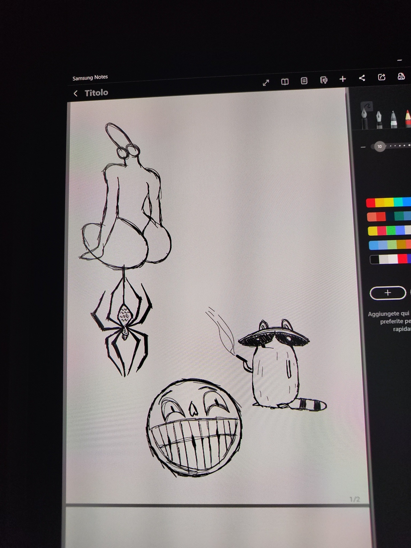Pick the periwinkle blue swatch after bright green

(400, 230)
